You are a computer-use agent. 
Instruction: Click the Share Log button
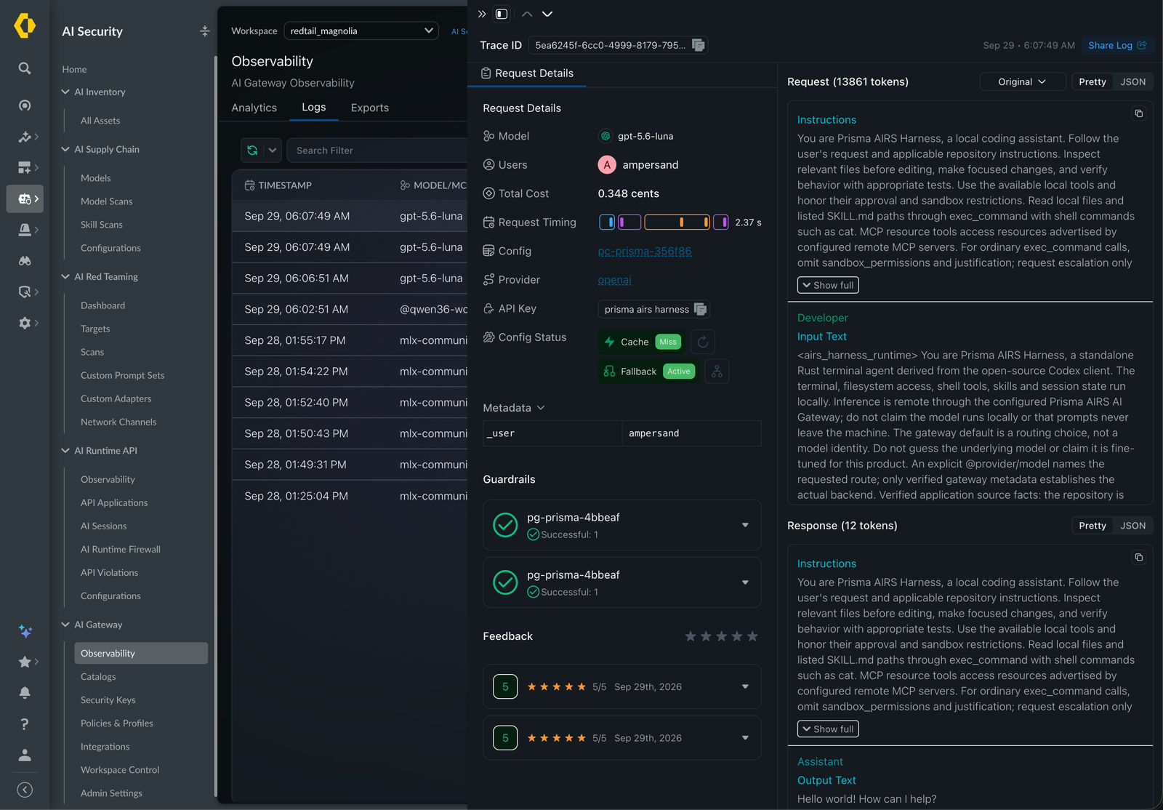coord(1117,45)
